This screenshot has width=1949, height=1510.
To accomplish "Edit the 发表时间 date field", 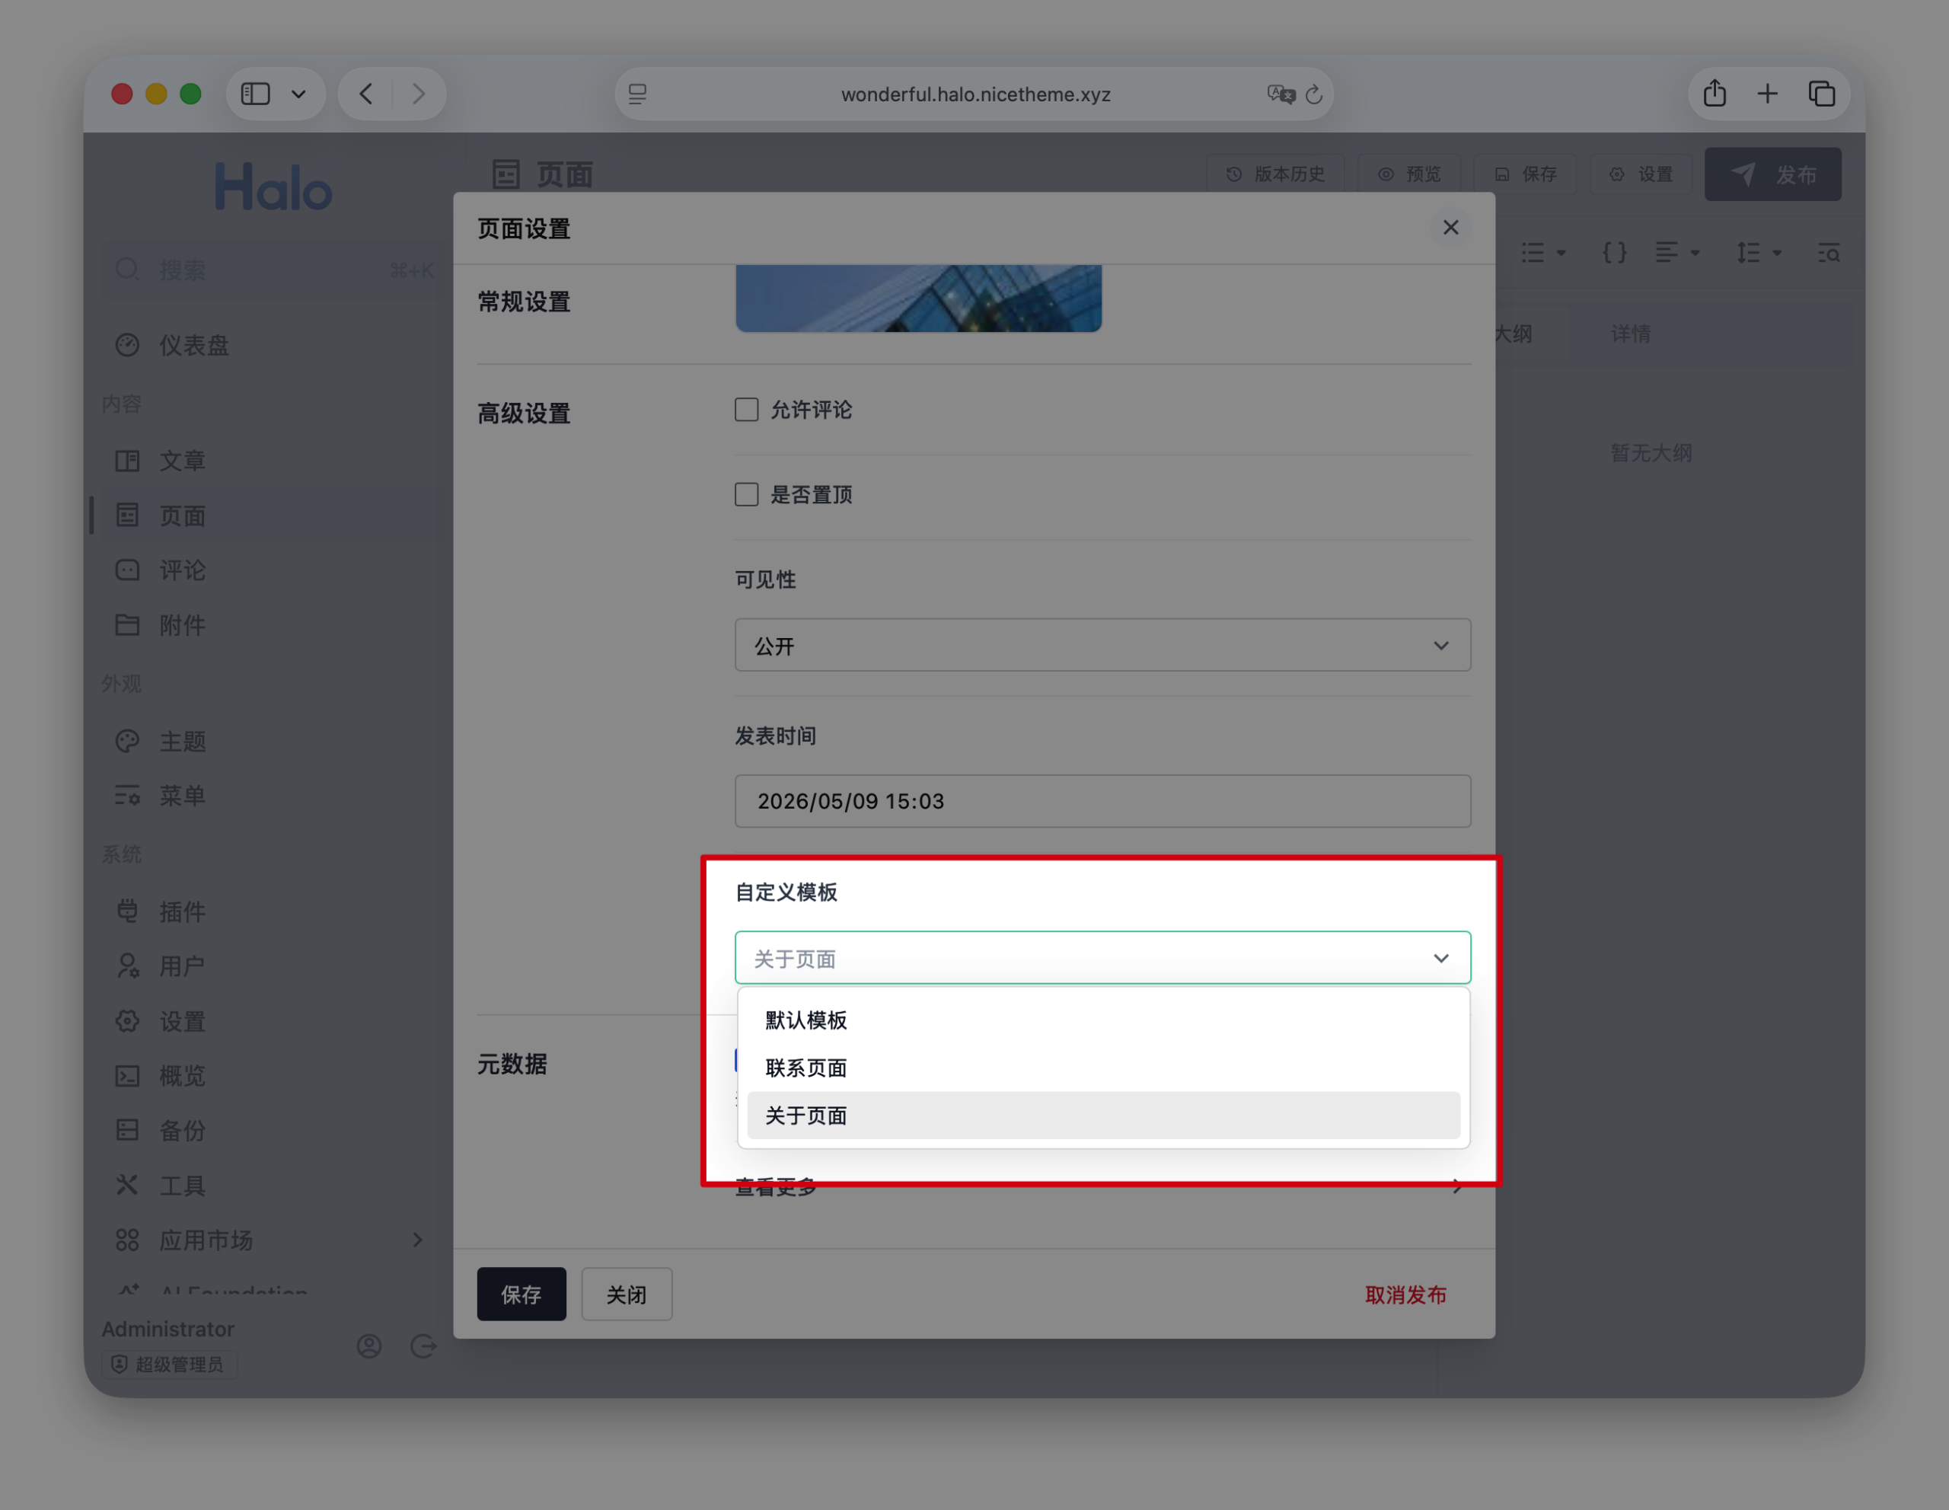I will point(1102,801).
